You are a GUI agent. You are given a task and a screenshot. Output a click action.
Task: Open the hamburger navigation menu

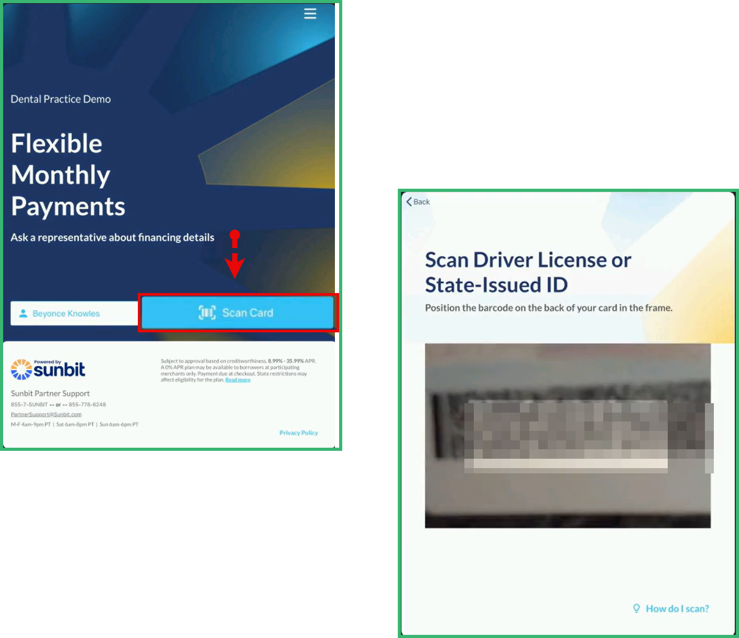pos(310,14)
